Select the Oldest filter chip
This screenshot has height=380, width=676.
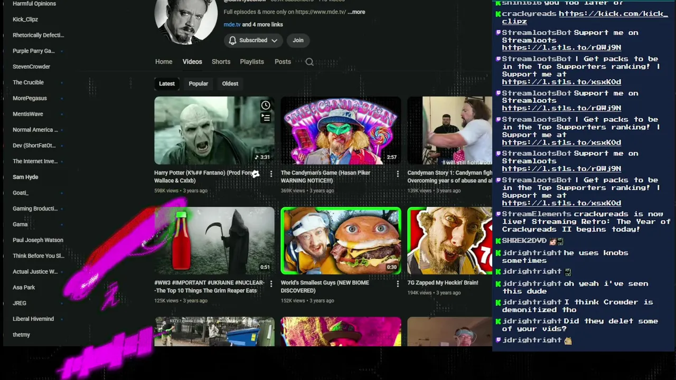(230, 83)
